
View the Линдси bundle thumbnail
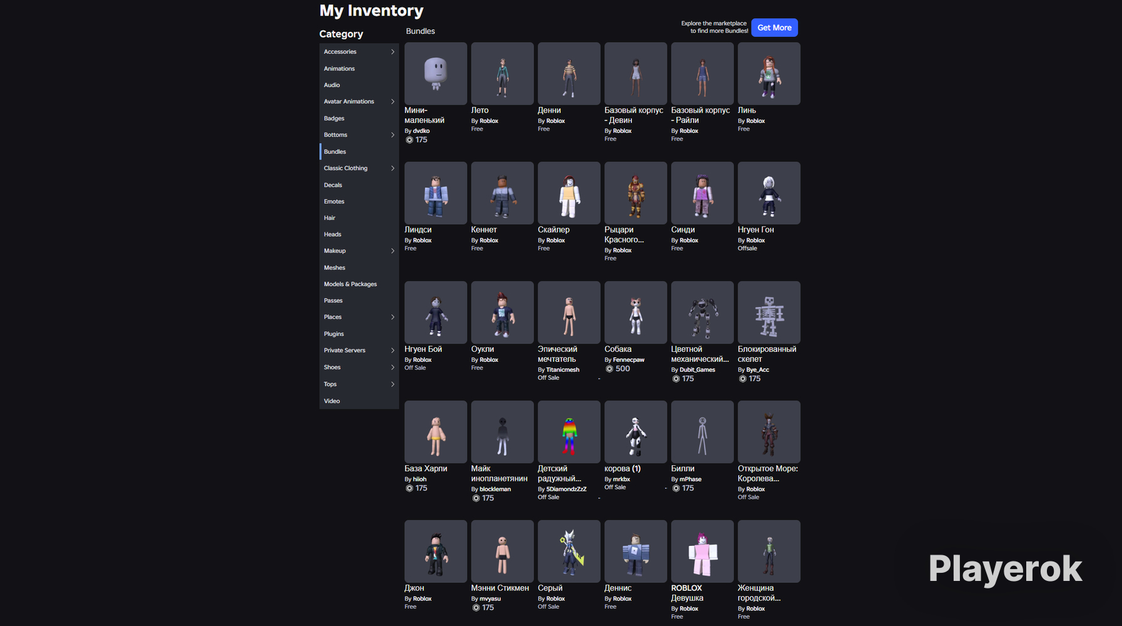pyautogui.click(x=436, y=193)
